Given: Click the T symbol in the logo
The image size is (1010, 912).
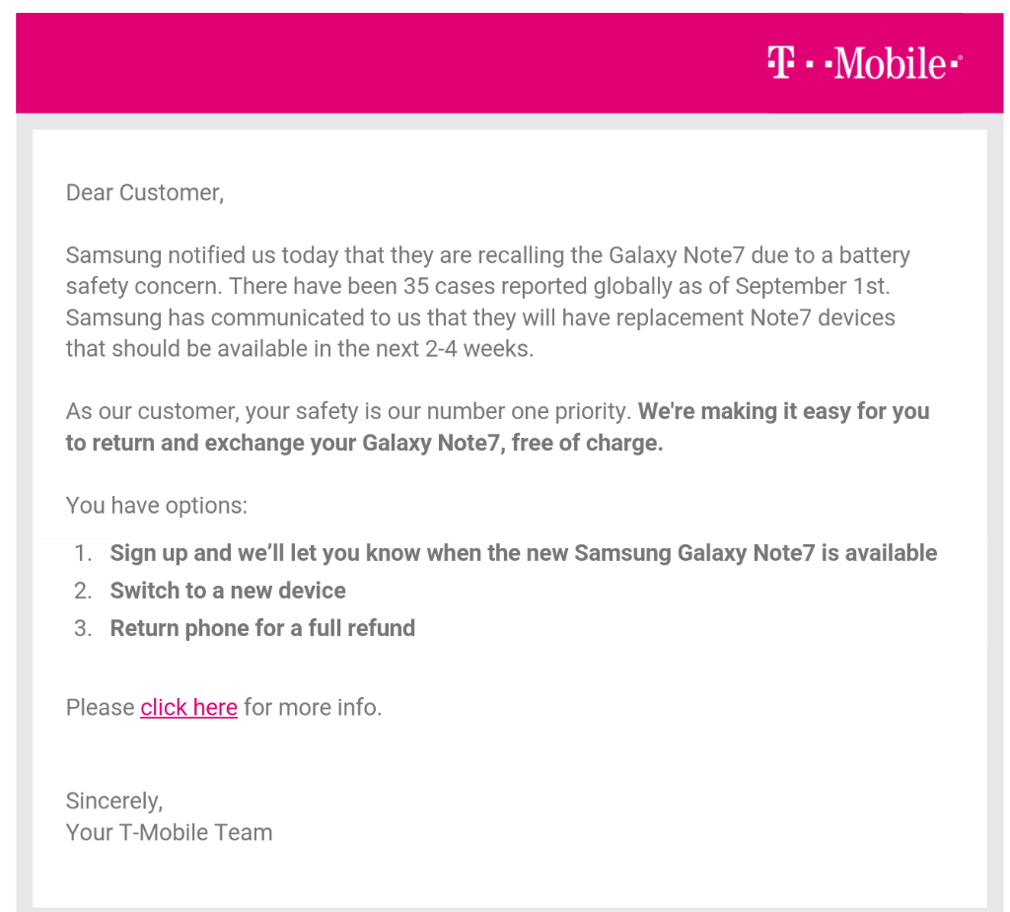Looking at the screenshot, I should [781, 63].
